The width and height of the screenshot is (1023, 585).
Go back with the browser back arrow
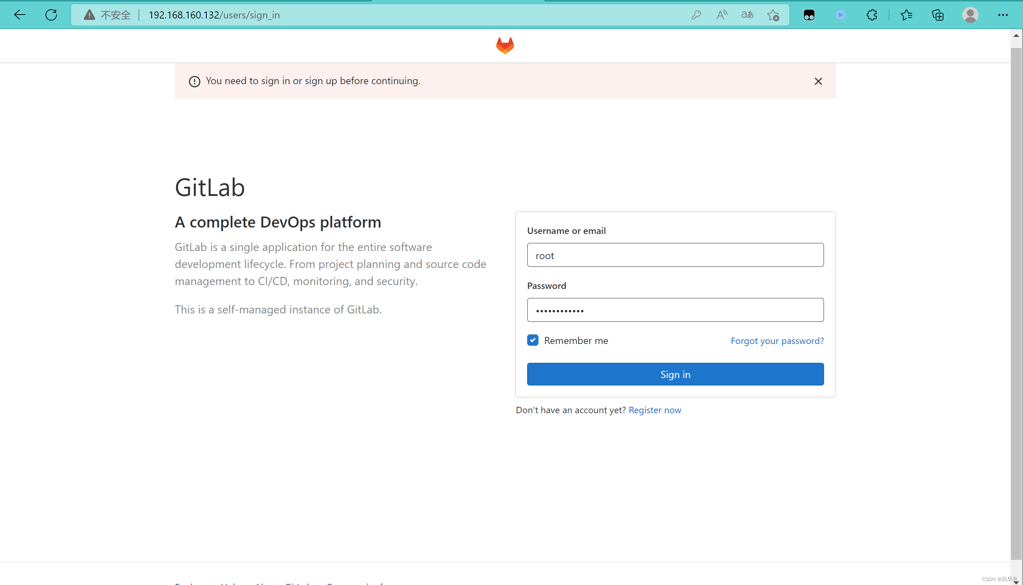pyautogui.click(x=19, y=15)
